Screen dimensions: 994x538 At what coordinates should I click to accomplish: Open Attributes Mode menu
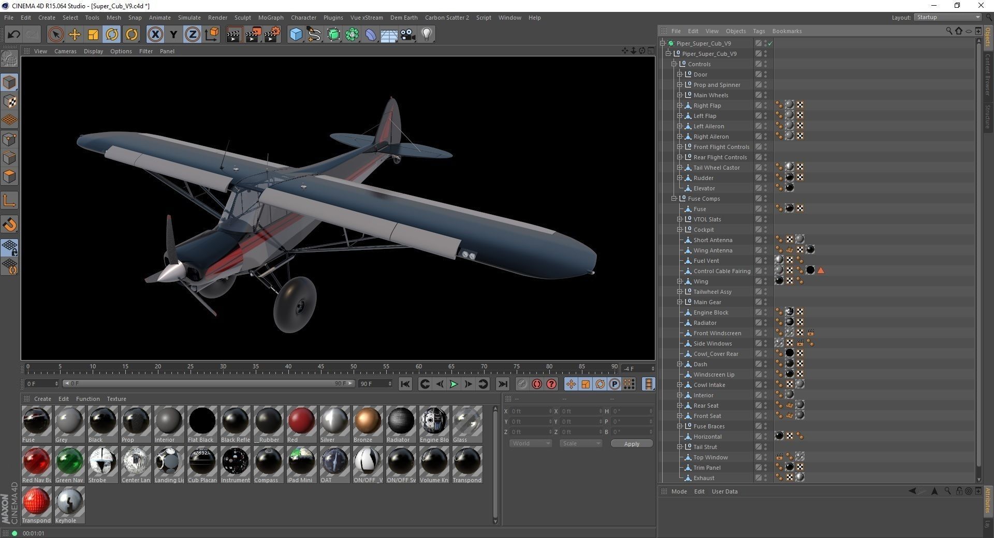tap(679, 491)
